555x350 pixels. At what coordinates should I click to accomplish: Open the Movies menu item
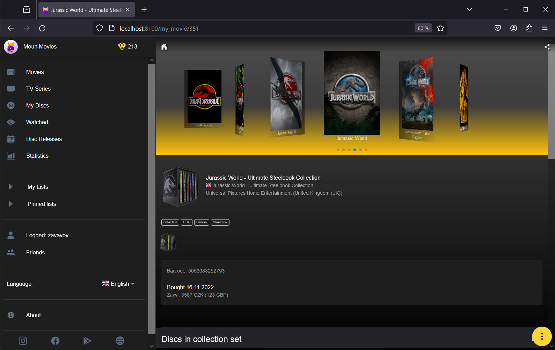coord(35,72)
